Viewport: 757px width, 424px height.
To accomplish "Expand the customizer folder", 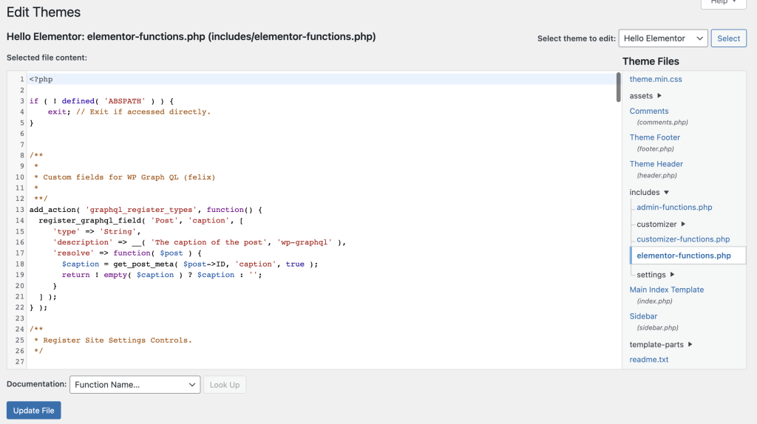I will (660, 224).
